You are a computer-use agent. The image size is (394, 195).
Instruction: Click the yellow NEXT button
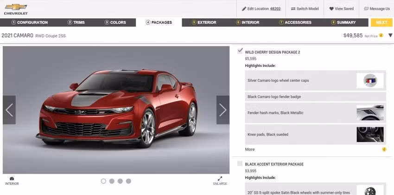tap(381, 22)
